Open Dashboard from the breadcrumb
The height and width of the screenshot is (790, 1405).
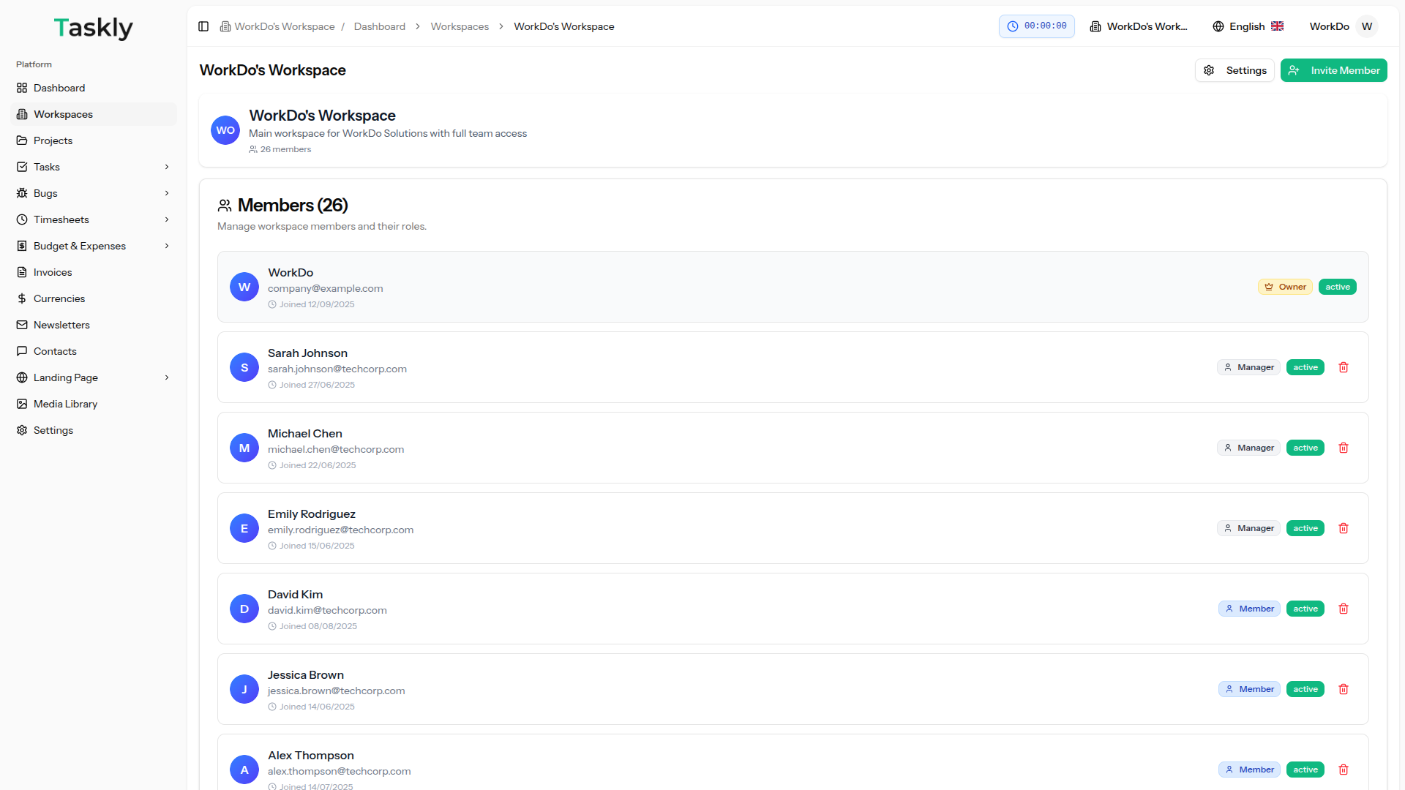[379, 26]
